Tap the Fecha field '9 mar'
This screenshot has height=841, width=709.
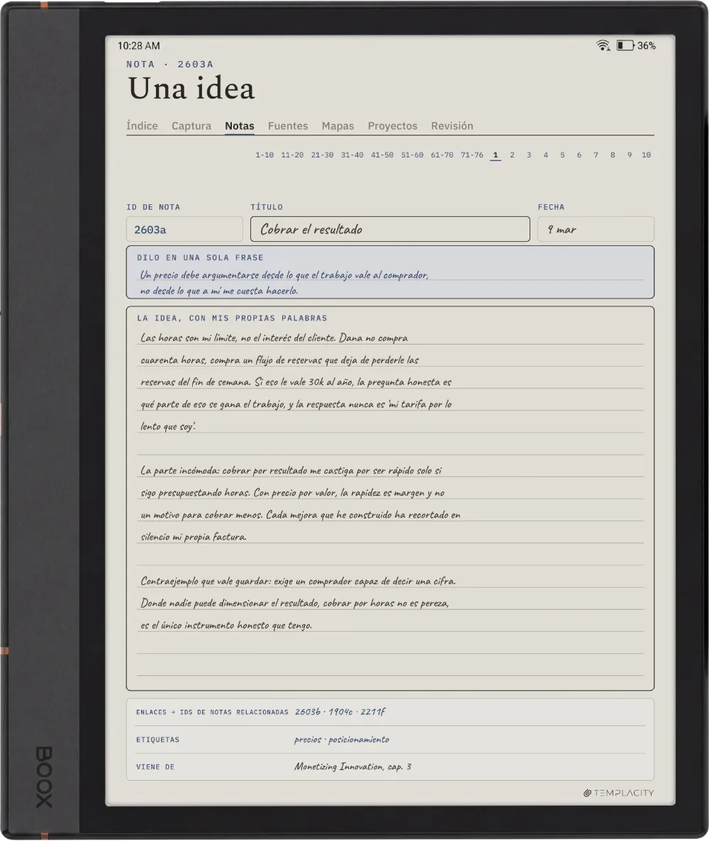tap(596, 230)
